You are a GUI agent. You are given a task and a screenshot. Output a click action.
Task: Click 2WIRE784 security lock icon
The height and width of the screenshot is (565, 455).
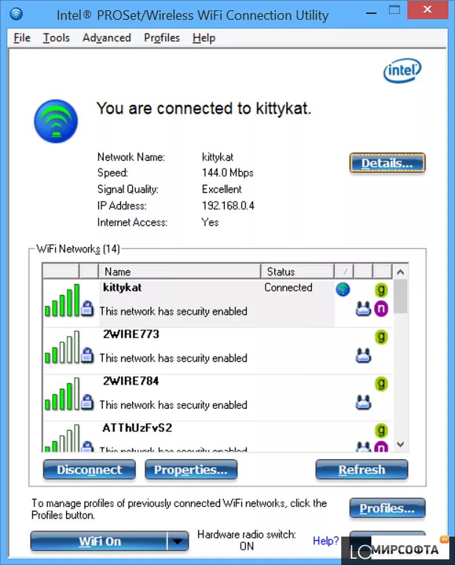[x=87, y=402]
